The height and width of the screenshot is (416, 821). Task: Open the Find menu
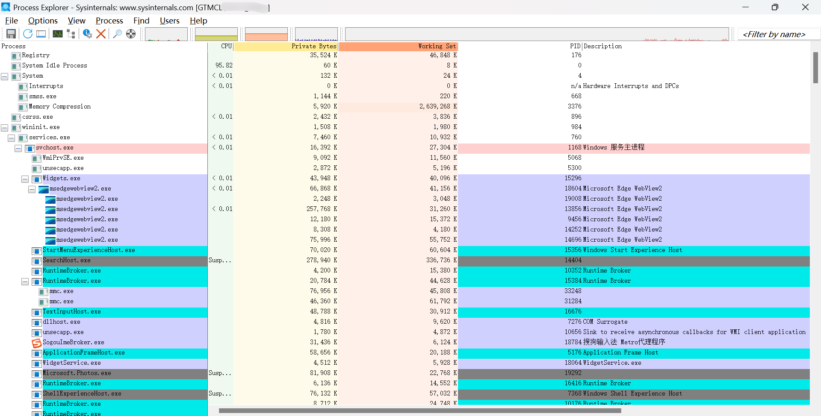pos(142,21)
